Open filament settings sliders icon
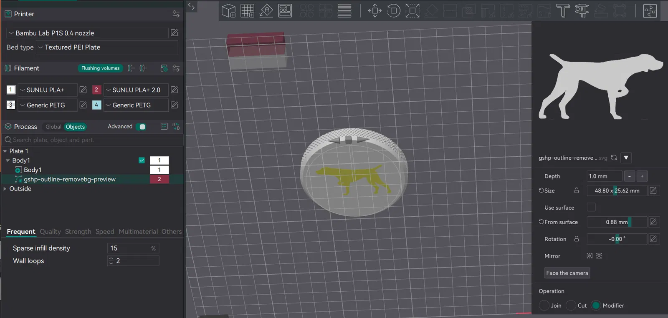The height and width of the screenshot is (318, 668). tap(176, 68)
